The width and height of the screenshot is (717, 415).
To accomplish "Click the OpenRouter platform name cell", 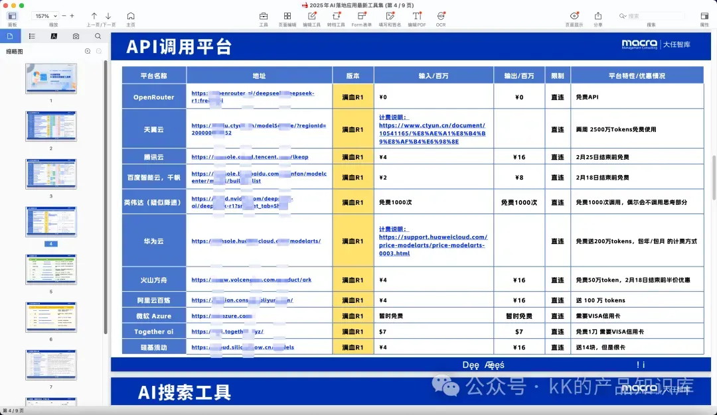I will coord(154,97).
